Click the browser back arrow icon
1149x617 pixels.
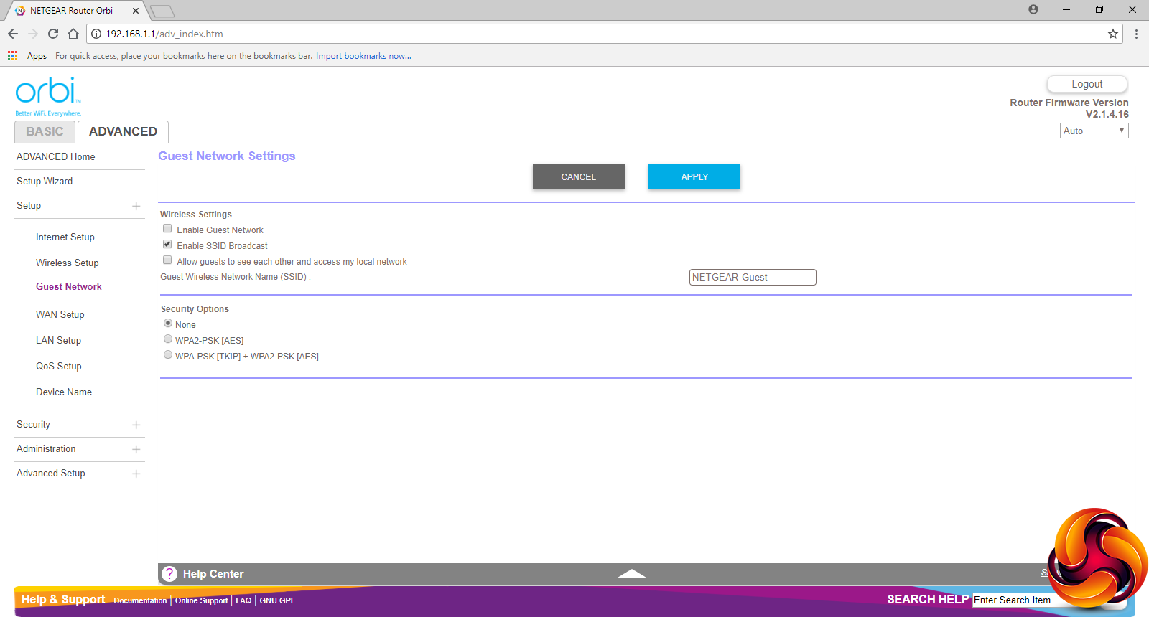(13, 34)
